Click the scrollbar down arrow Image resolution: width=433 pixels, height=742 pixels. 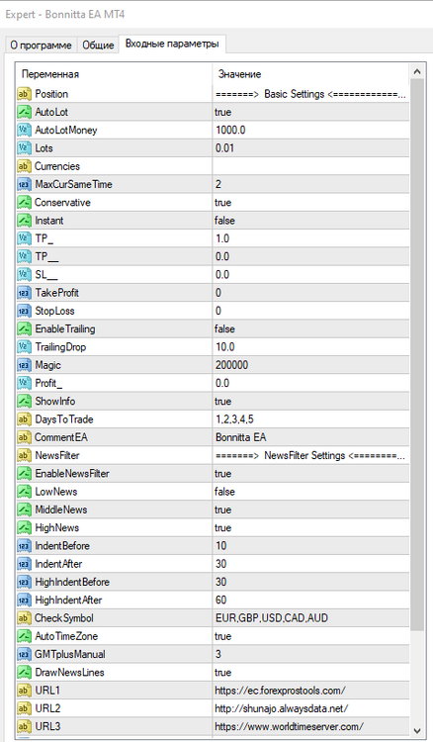417,730
